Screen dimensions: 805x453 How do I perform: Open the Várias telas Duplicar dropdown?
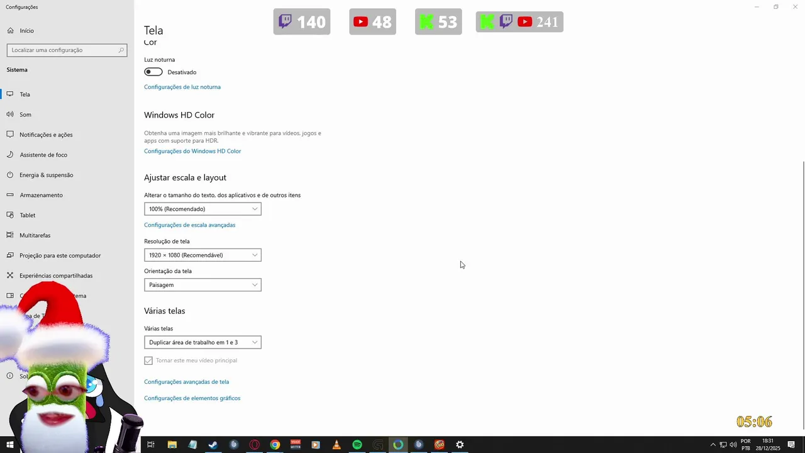point(203,342)
